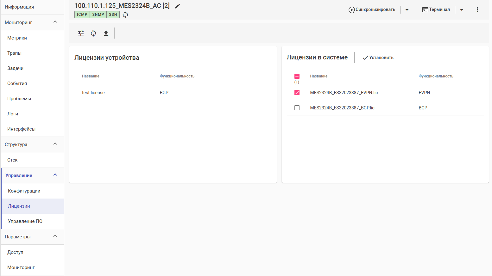Image resolution: width=492 pixels, height=276 pixels.
Task: Click the Установить button
Action: pos(378,58)
